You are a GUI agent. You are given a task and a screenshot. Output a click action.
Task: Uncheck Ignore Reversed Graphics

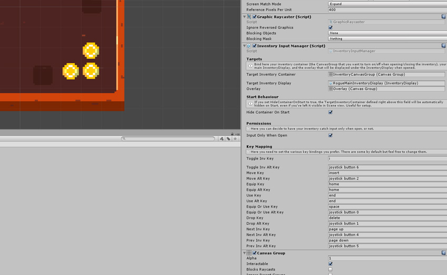pos(331,27)
